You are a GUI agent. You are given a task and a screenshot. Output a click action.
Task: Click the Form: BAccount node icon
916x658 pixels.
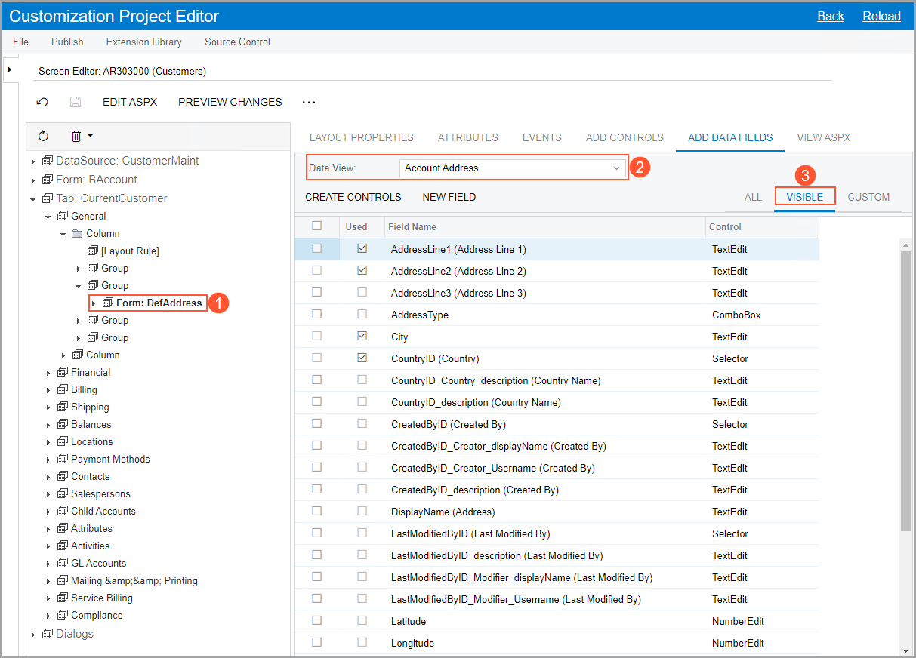(x=48, y=180)
